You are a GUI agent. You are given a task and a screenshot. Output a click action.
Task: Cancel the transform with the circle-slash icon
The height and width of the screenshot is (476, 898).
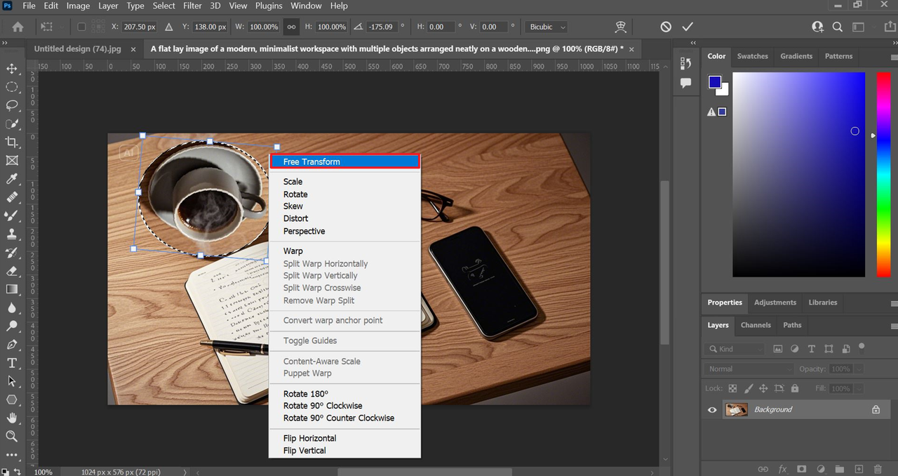point(666,27)
